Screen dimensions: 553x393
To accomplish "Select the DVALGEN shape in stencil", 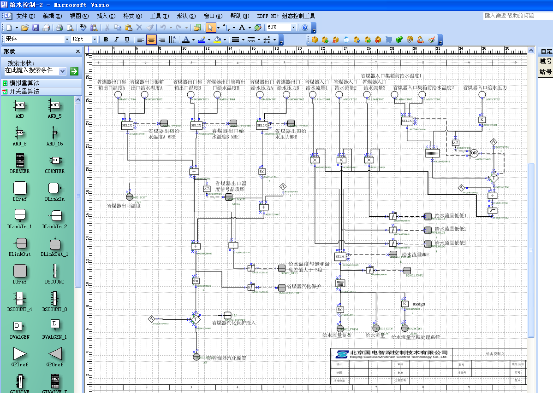I will tap(20, 329).
